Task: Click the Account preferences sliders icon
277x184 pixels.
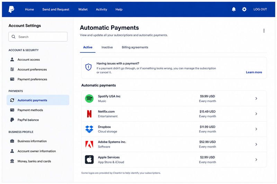Action: [x=12, y=69]
